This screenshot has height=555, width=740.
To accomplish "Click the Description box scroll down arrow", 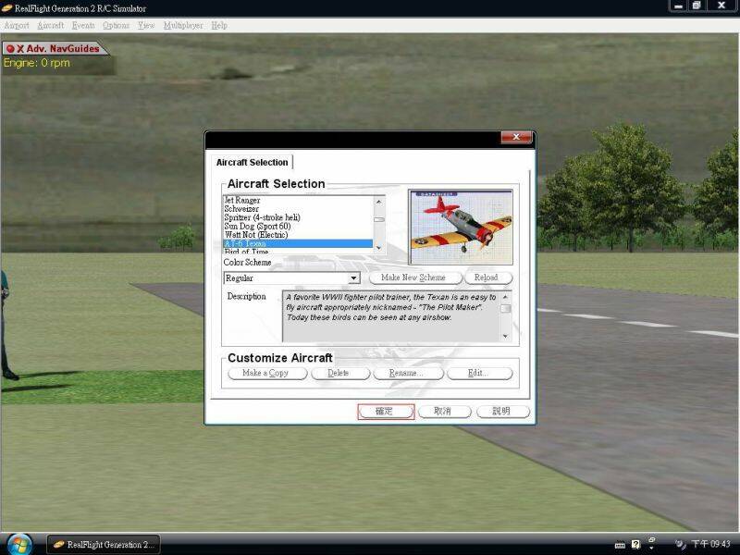I will click(505, 336).
